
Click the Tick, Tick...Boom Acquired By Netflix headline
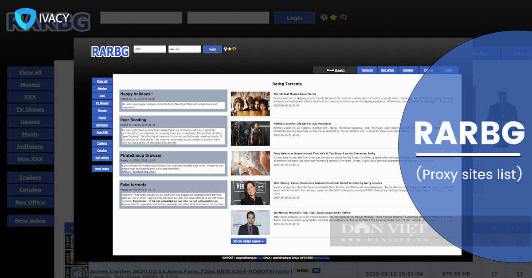coord(313,212)
